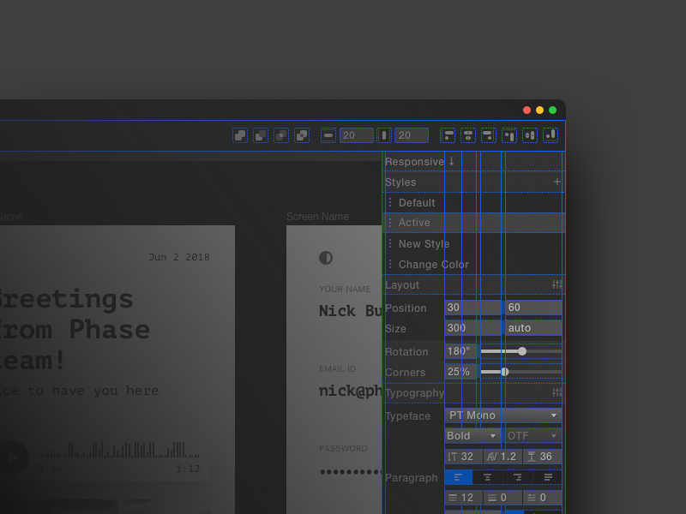
Task: Edit the font size field showing 32
Action: [x=463, y=457]
